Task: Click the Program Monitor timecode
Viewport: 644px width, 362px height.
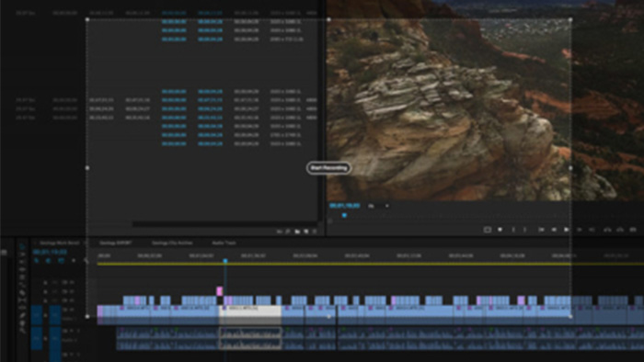Action: 345,206
